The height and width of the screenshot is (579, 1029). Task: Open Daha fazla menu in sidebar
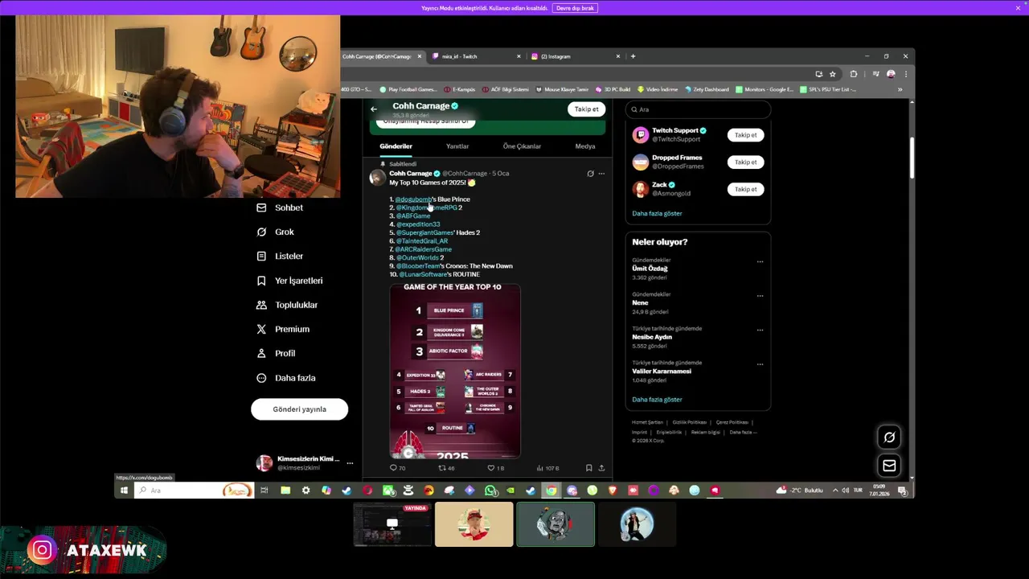(285, 378)
